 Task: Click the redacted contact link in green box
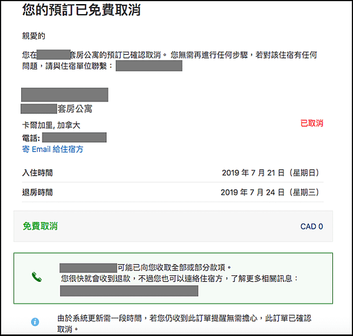tap(129, 291)
